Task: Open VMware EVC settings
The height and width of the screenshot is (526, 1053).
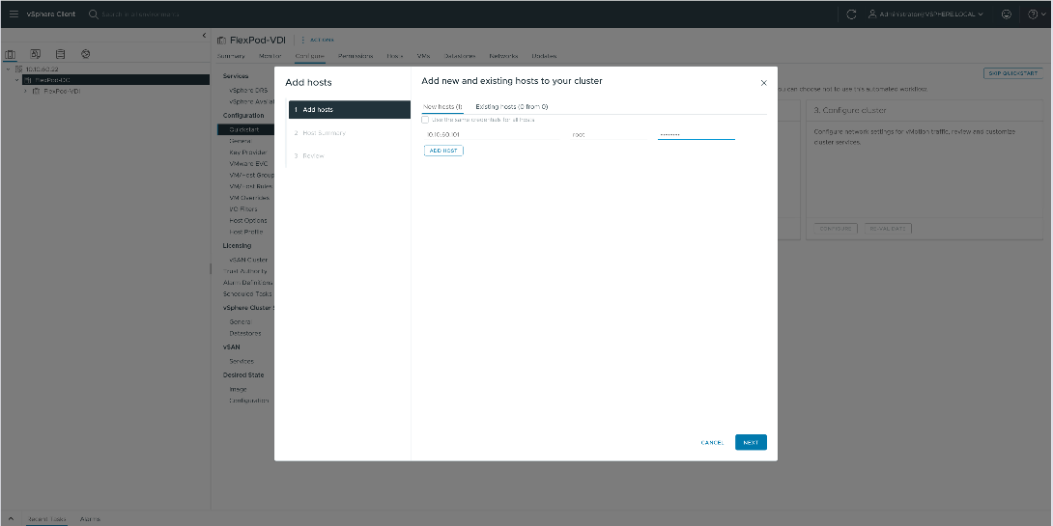Action: point(248,164)
